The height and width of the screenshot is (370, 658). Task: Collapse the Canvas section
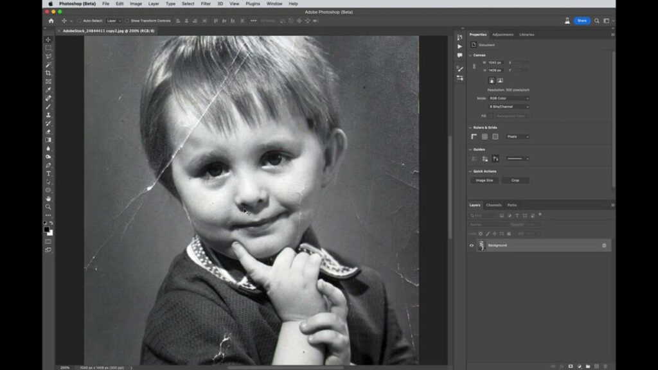coord(470,55)
